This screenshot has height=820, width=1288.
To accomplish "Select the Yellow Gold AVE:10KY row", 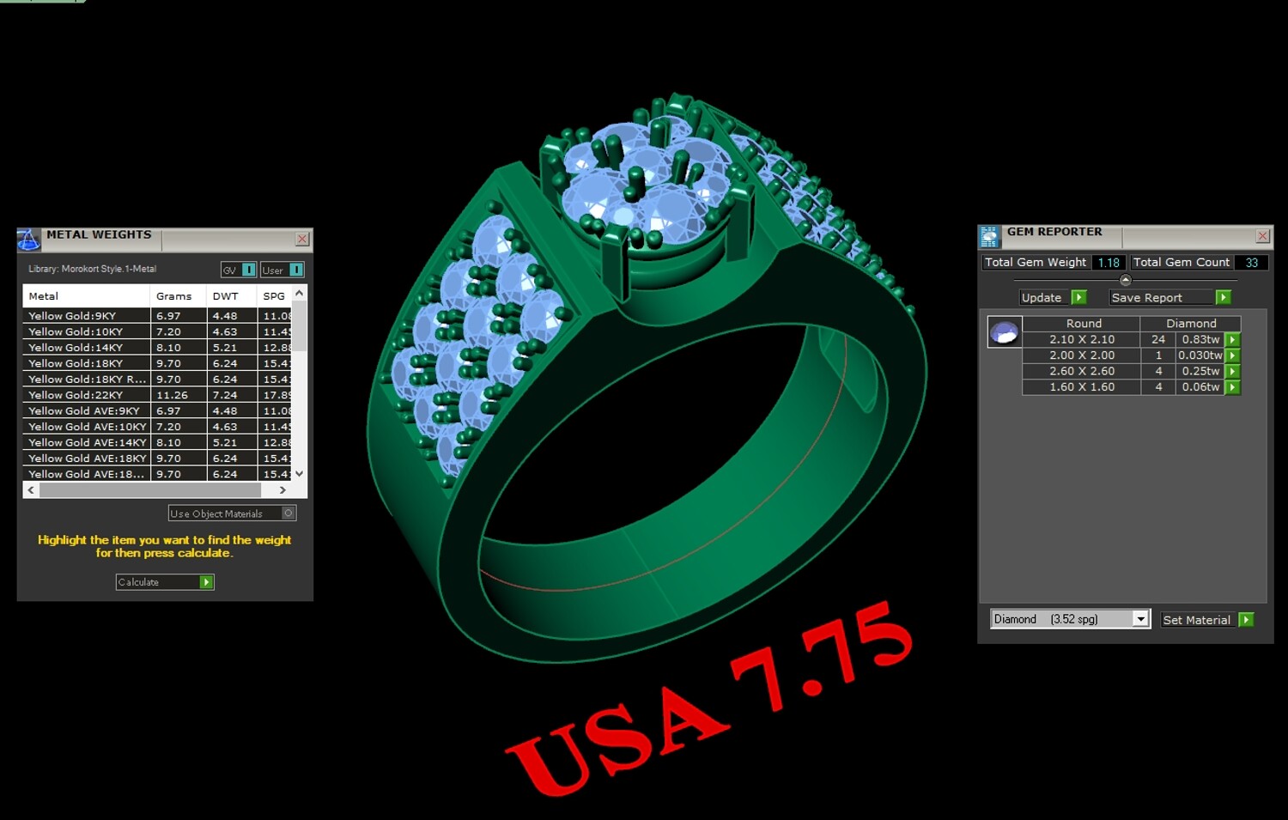I will [x=157, y=427].
